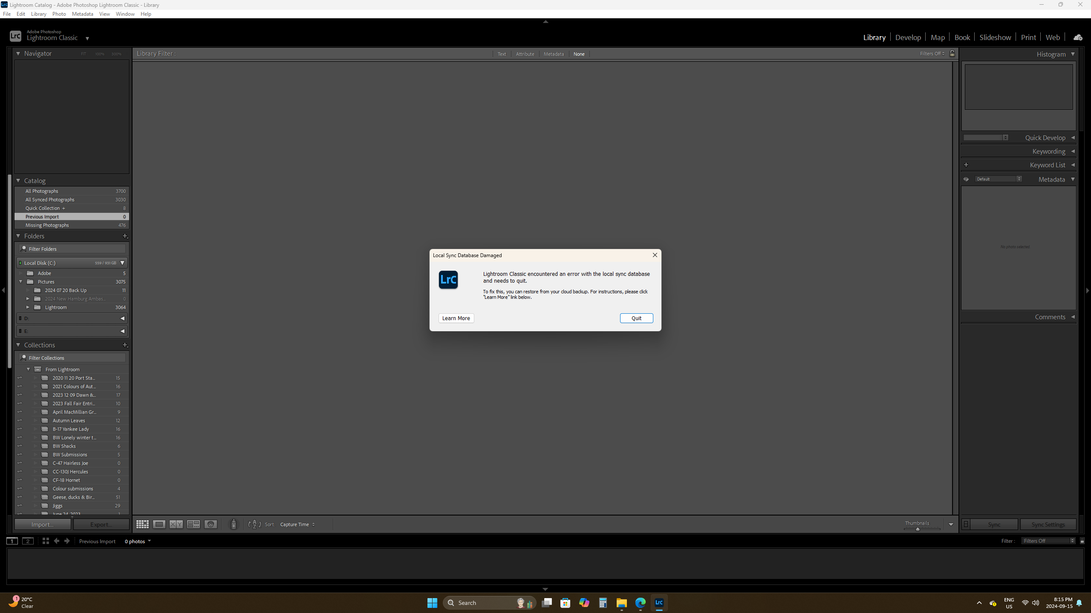Select the Grid view icon

point(142,524)
